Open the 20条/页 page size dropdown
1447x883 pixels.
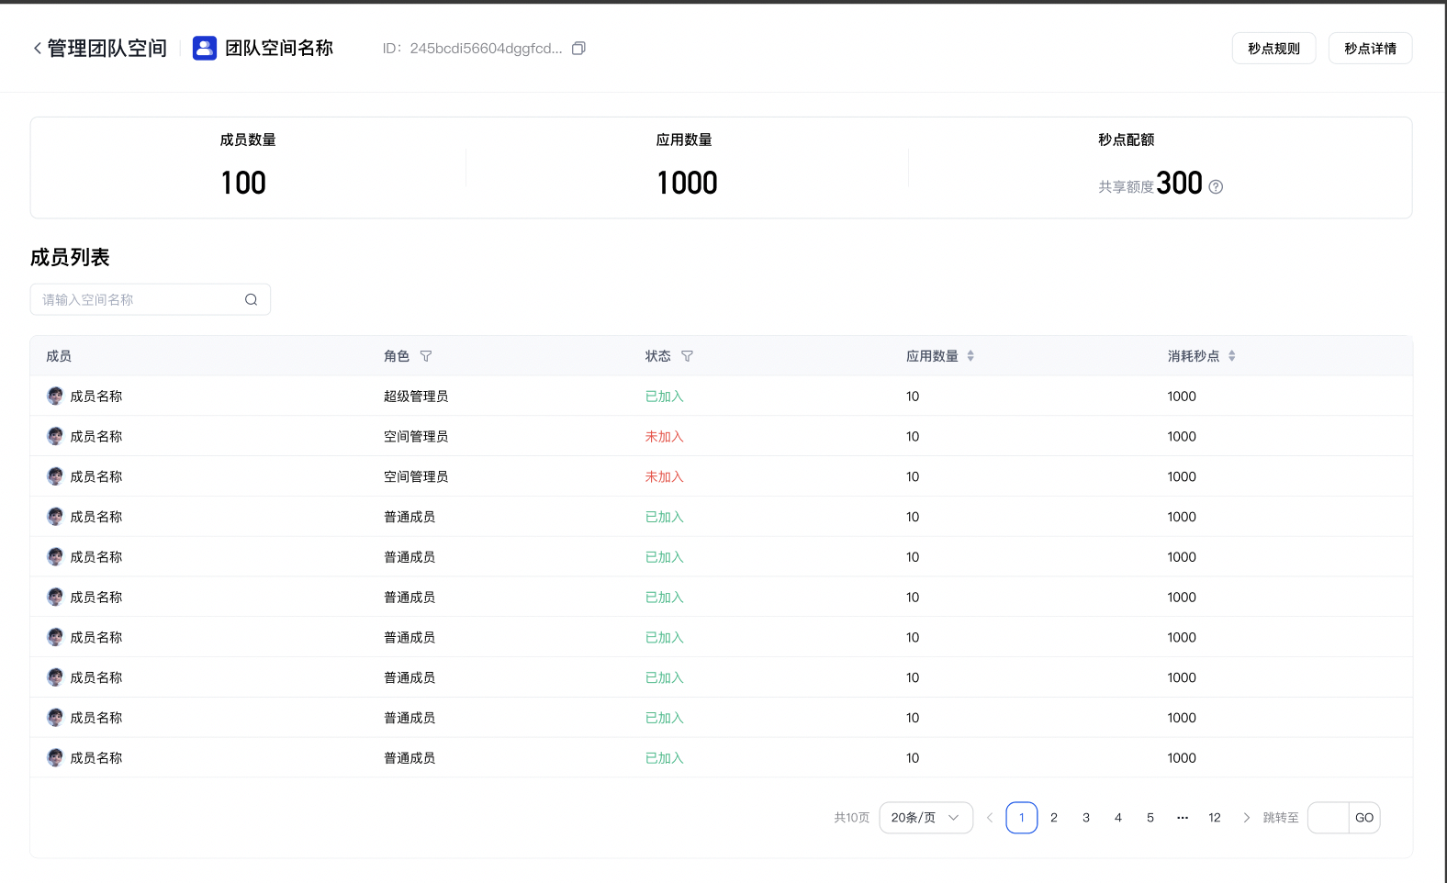tap(925, 818)
